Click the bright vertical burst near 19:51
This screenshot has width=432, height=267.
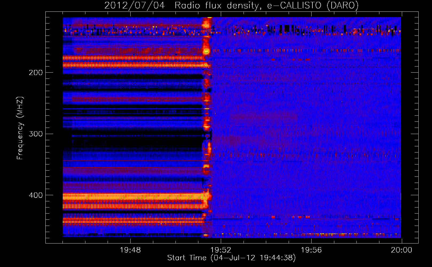coord(206,127)
